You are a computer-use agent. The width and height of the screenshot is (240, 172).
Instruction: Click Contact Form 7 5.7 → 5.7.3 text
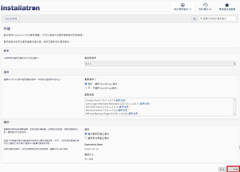pos(100,100)
